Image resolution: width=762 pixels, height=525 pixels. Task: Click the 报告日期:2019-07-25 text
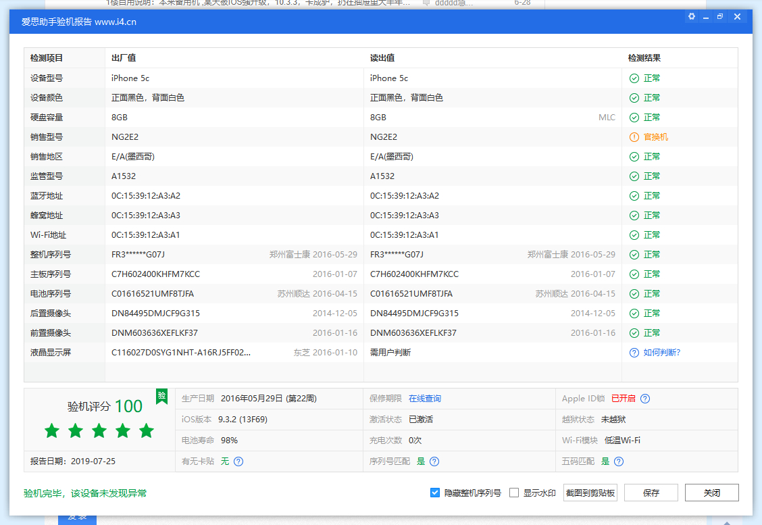point(73,461)
